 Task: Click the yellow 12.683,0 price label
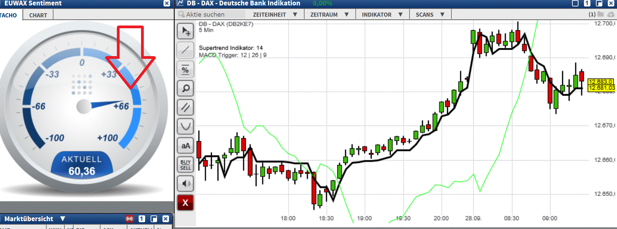[x=601, y=82]
